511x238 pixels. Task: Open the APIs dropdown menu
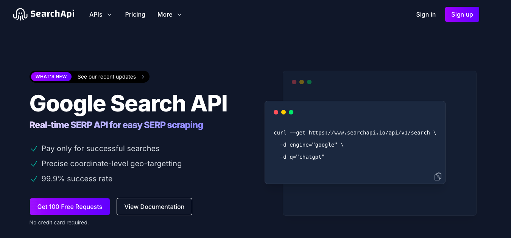pos(100,14)
